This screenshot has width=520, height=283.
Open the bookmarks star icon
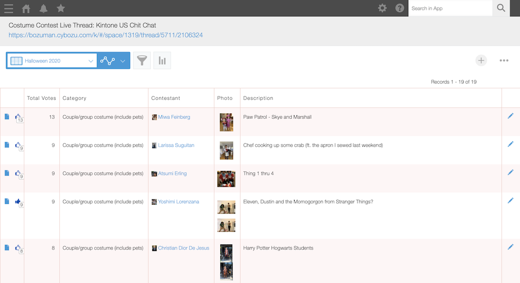[x=60, y=8]
